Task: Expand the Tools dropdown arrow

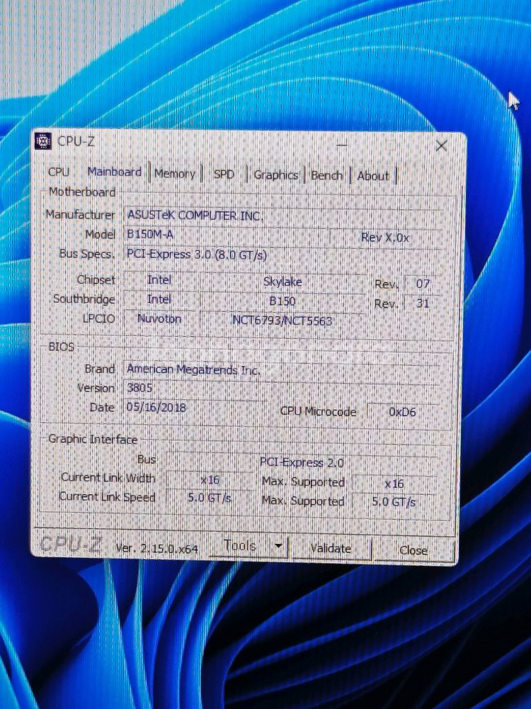Action: point(278,546)
